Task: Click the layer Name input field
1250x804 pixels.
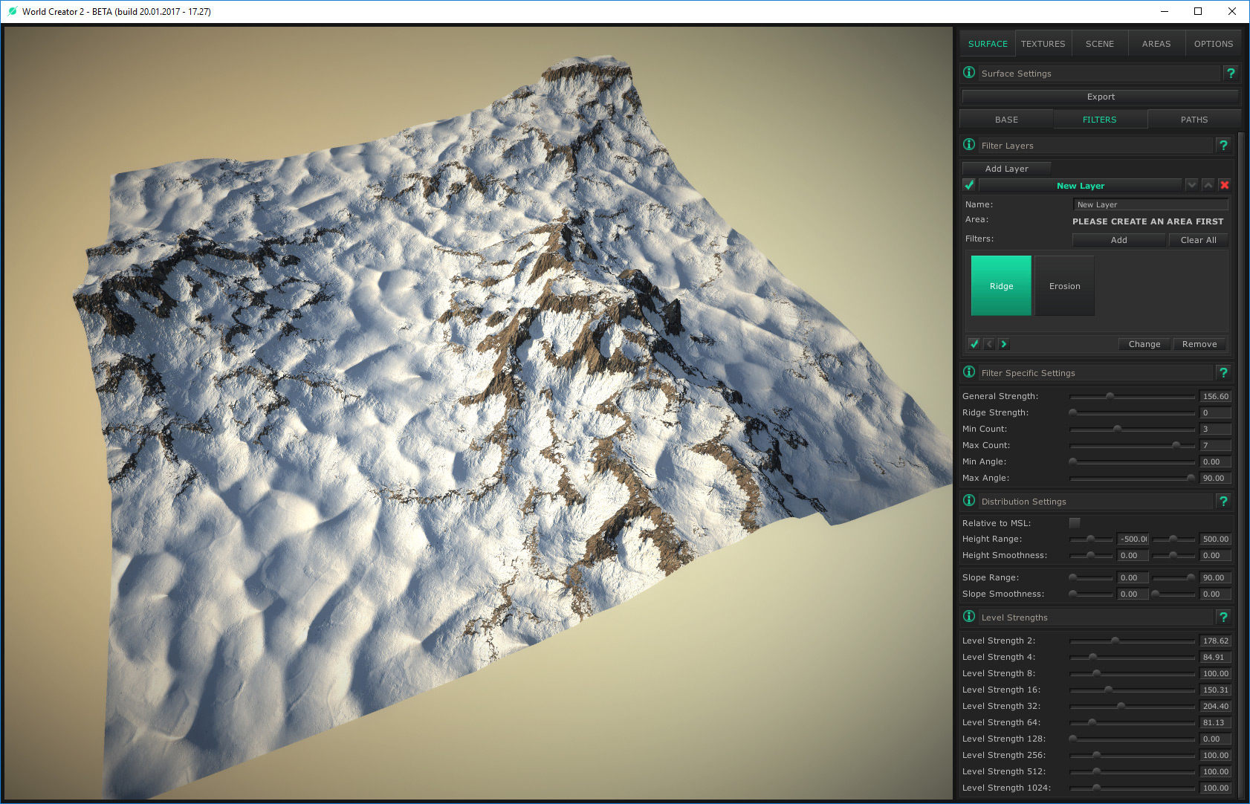Action: click(x=1150, y=204)
